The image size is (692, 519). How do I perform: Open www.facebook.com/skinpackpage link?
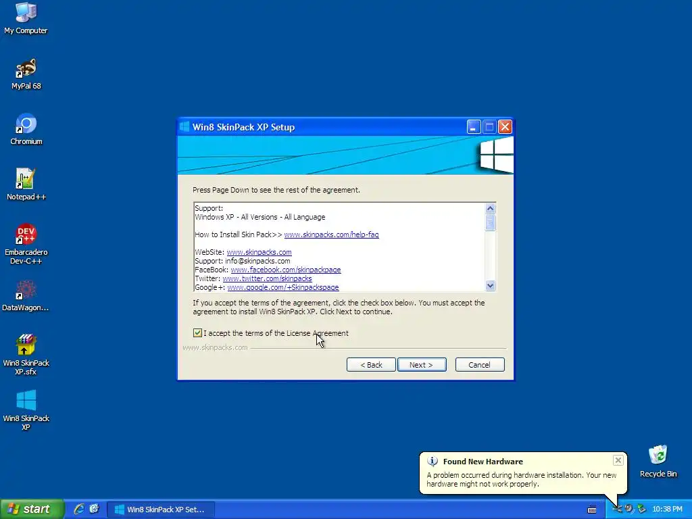point(286,270)
